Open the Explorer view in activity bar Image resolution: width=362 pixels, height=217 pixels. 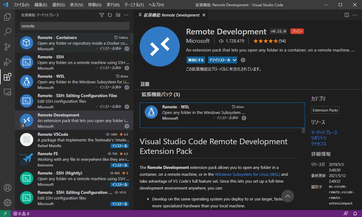pos(8,17)
